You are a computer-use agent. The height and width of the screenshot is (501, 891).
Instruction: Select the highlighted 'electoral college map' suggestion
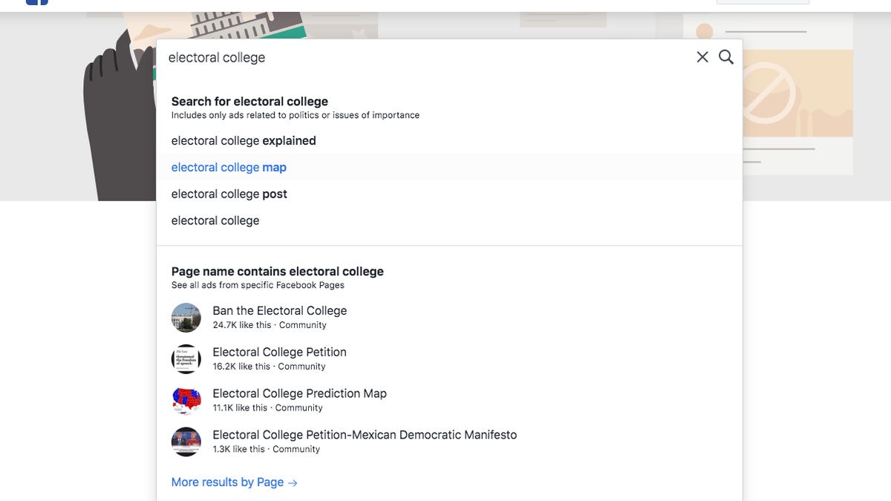[228, 167]
